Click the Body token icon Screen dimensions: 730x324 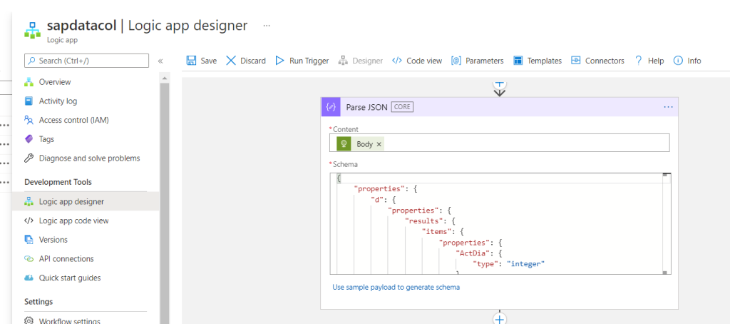click(x=345, y=144)
